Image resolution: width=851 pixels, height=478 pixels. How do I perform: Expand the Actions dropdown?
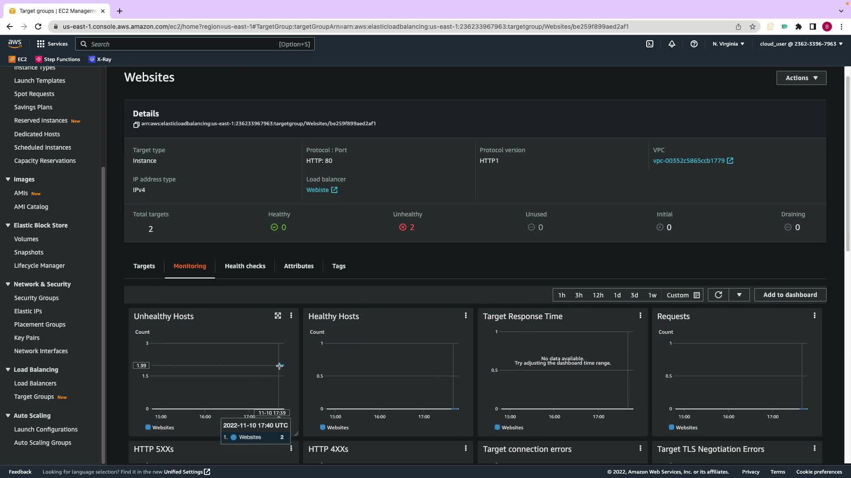click(801, 78)
